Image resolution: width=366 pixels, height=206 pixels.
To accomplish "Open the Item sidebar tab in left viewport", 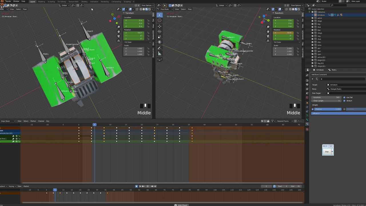I will click(x=153, y=15).
